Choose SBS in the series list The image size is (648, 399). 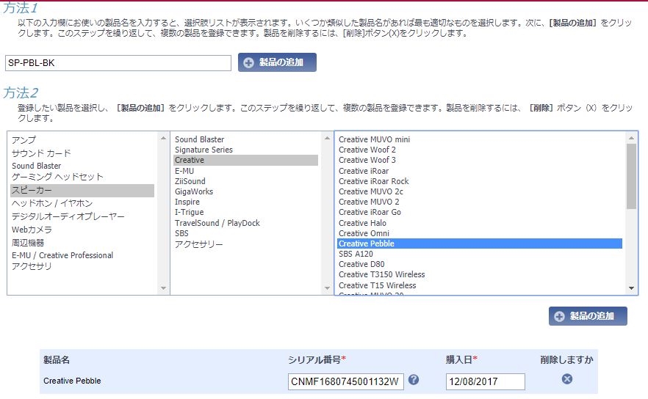(x=182, y=233)
